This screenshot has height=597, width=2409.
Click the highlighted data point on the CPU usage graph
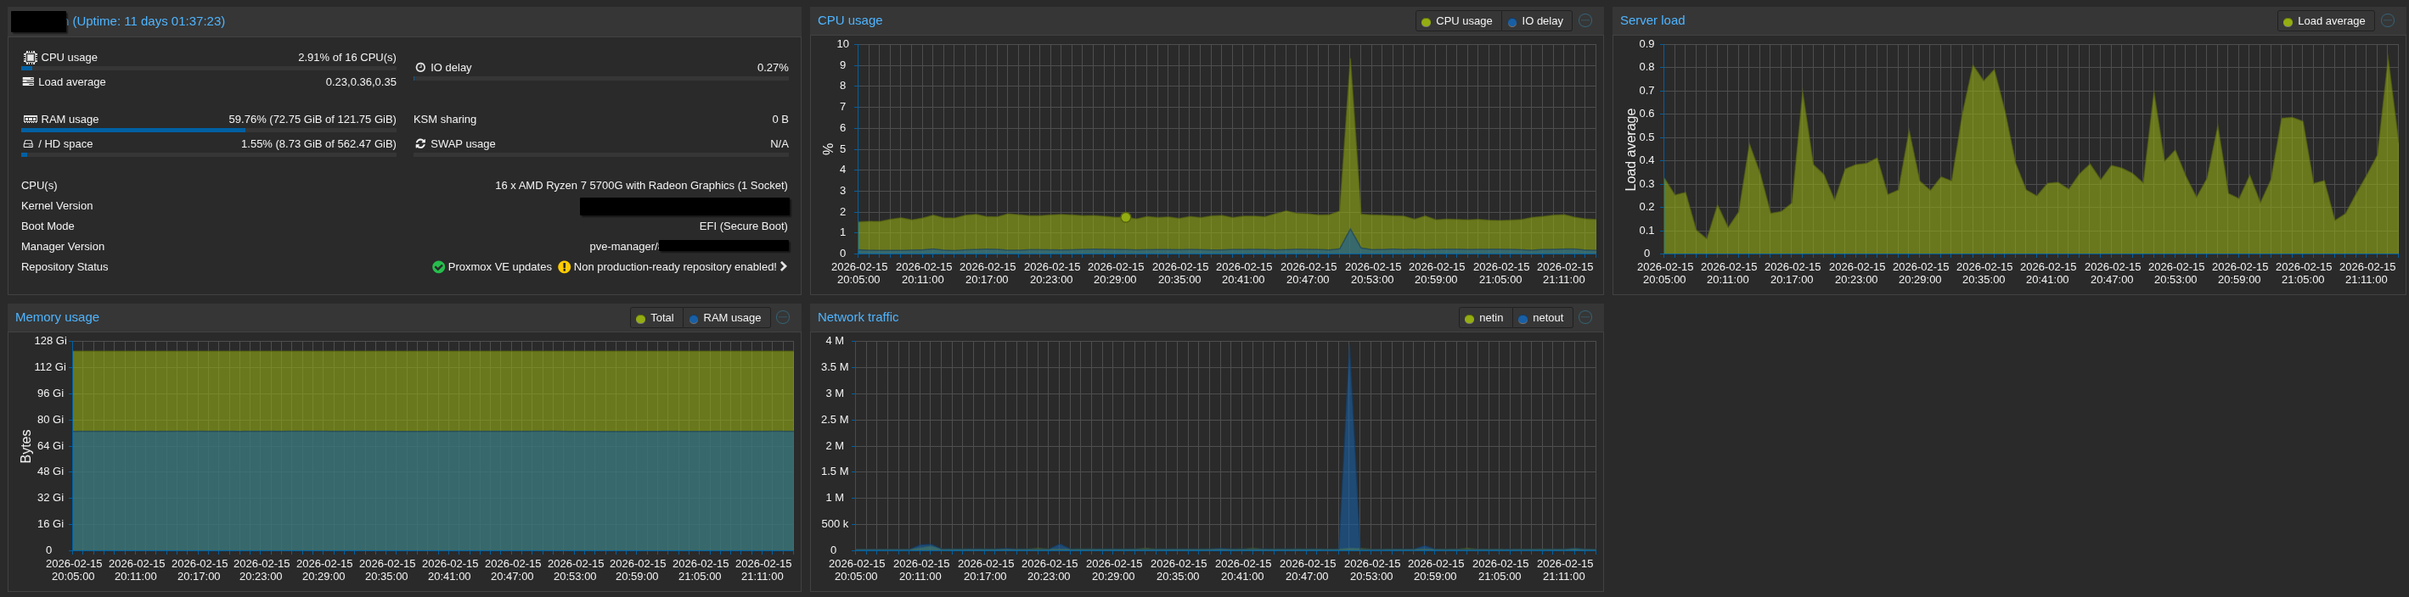(1125, 217)
